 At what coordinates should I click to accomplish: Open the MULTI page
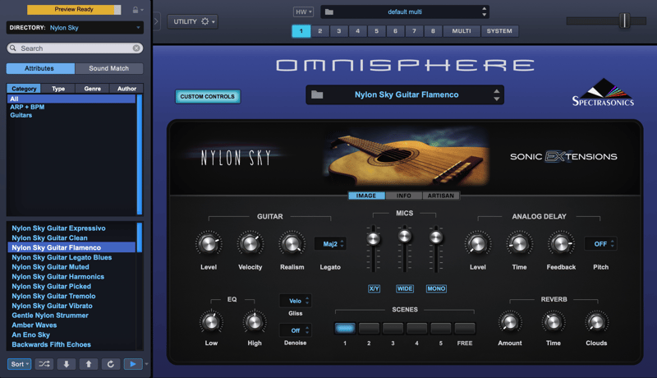click(x=462, y=31)
